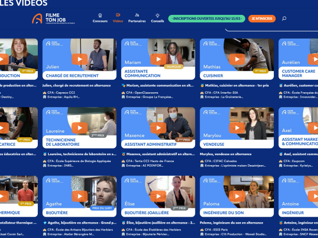Screen dimensions: 318x238
Task: Click the diamond icon before Agathe's title
Action: click(45, 223)
